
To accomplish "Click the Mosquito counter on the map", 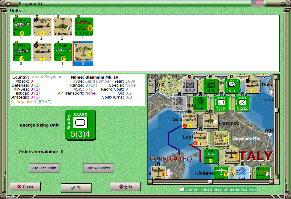I will tap(252, 86).
